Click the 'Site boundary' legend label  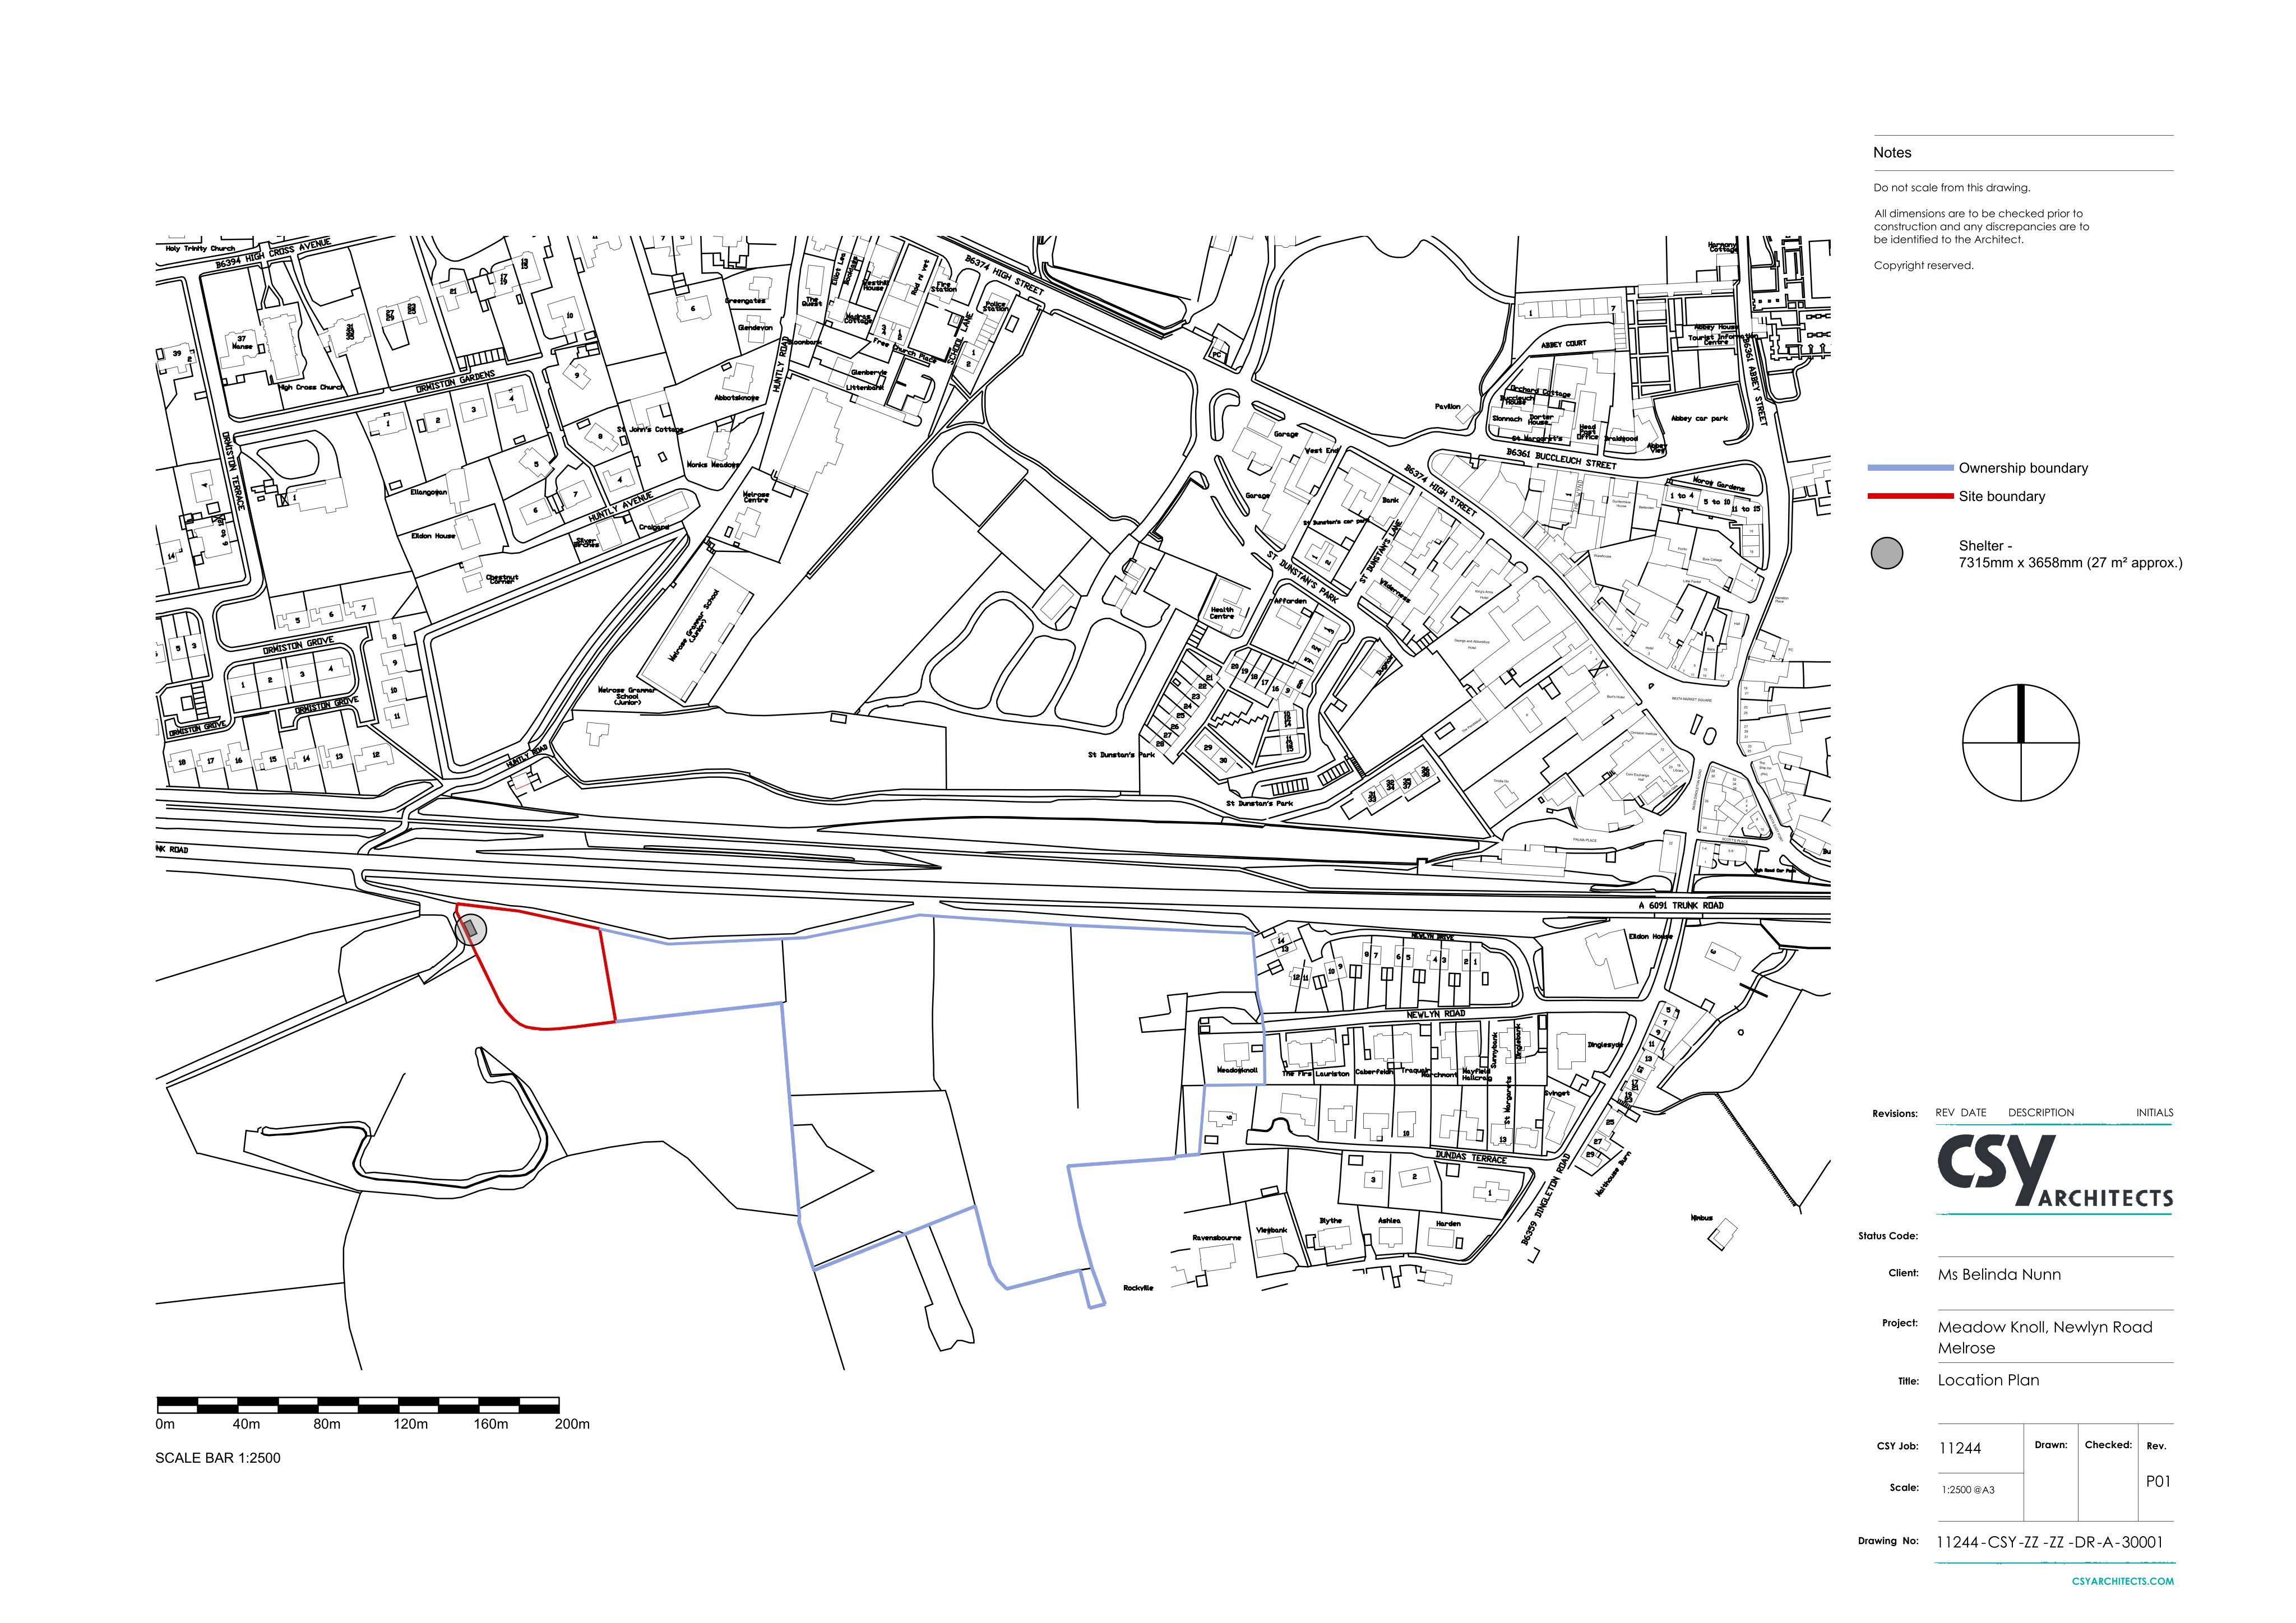point(2001,496)
